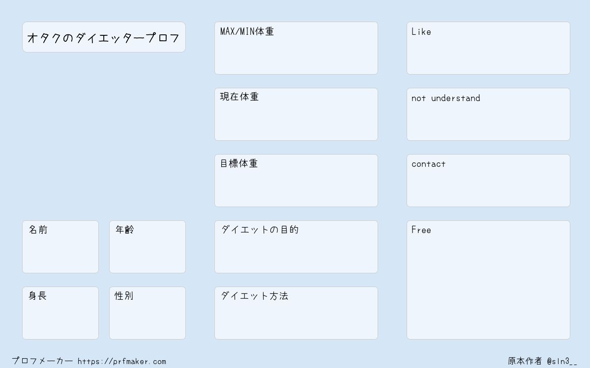Screen dimensions: 590x368
Task: Click the 原本作者 label
Action: click(x=525, y=361)
